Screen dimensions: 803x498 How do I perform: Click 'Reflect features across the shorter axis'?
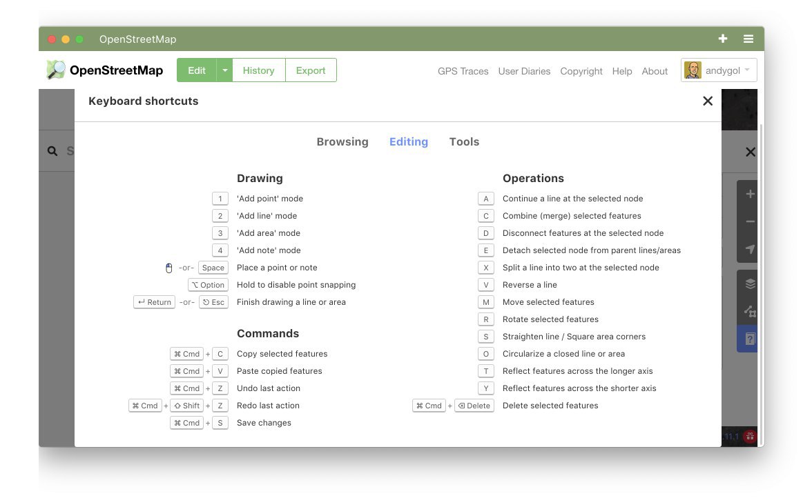pyautogui.click(x=579, y=388)
